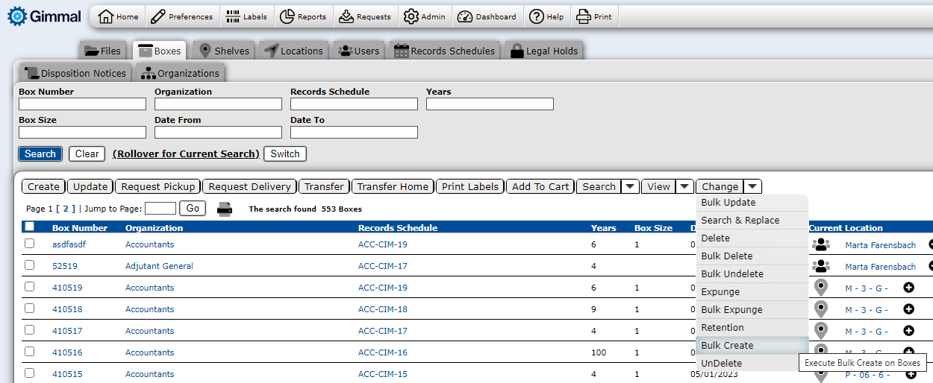
Task: Click the users icon in the asdfasdf row
Action: click(821, 244)
